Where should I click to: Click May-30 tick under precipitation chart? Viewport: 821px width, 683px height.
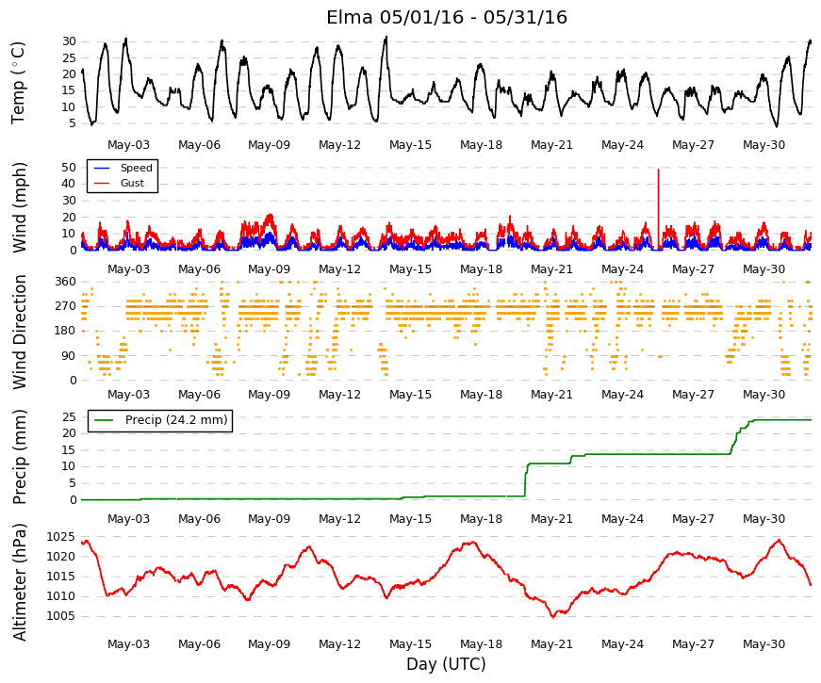[764, 519]
